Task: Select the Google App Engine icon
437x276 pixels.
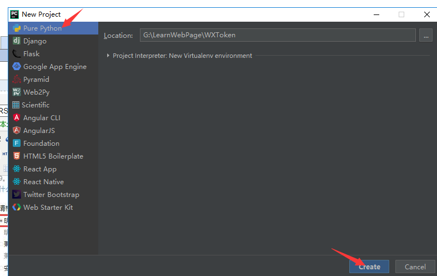Action: [17, 67]
